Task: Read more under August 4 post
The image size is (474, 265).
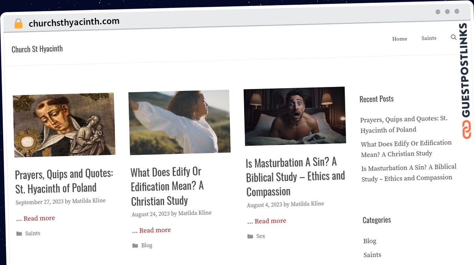Action: [x=270, y=221]
